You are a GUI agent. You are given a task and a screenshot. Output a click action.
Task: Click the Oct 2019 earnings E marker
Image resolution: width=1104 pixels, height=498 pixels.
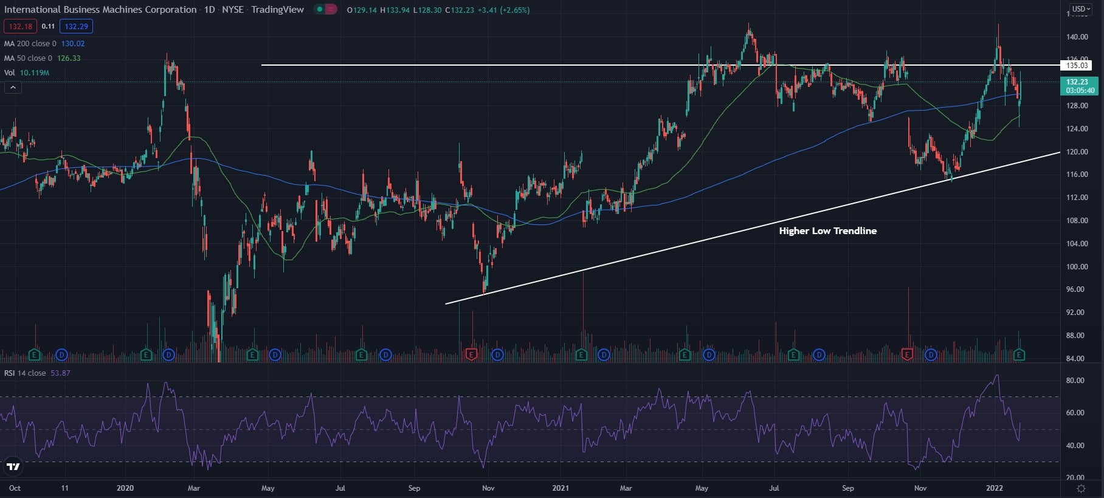click(x=35, y=354)
